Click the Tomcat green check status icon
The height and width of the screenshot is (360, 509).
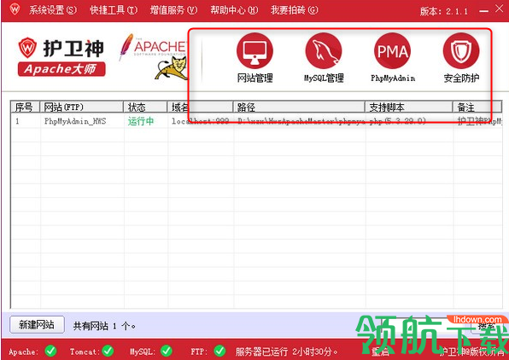click(108, 351)
